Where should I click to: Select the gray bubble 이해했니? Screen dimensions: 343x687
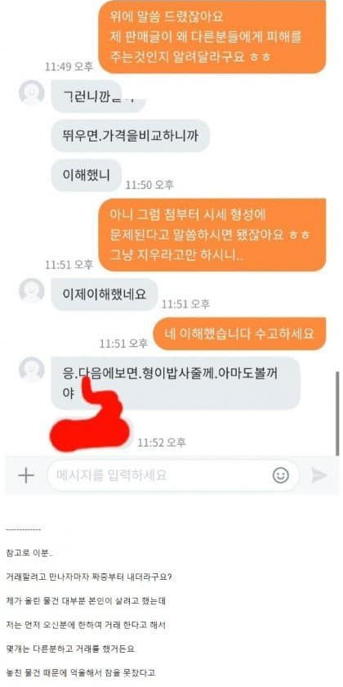click(x=86, y=175)
